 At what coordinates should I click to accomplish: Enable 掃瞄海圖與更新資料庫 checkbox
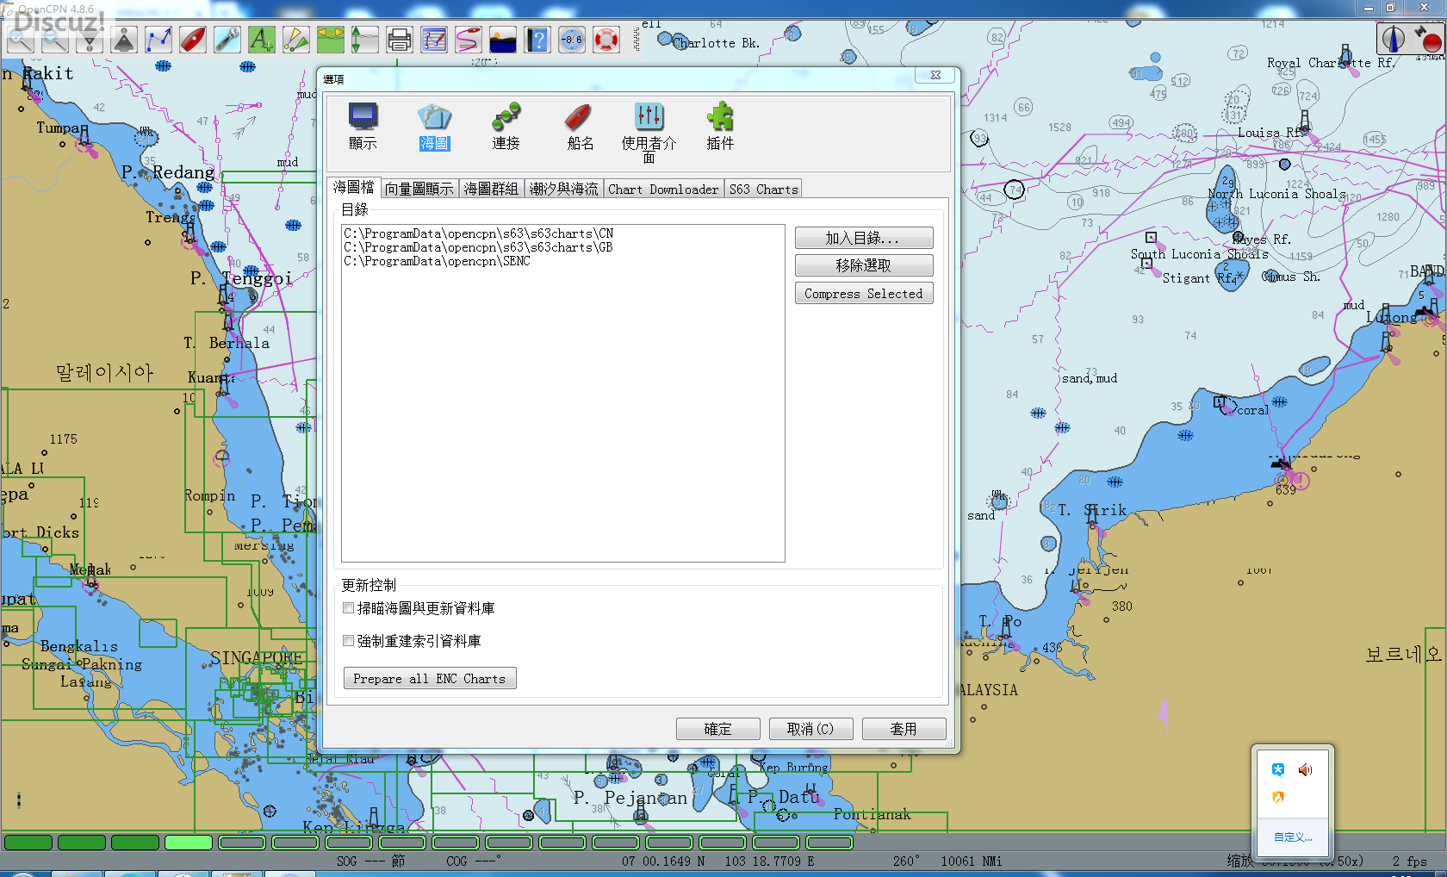point(349,608)
